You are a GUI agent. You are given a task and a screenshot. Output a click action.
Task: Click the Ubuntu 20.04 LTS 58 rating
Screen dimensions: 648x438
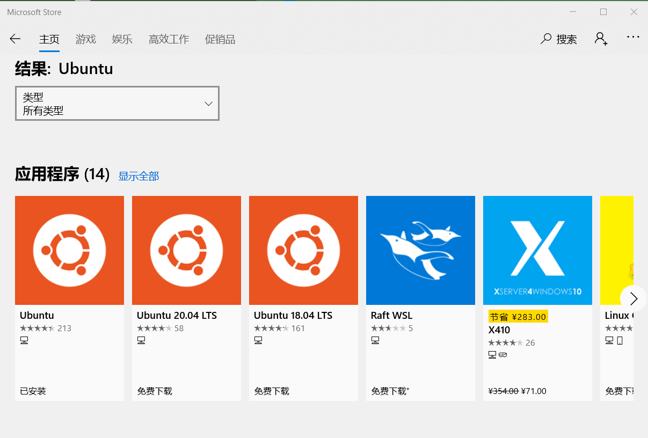(160, 328)
